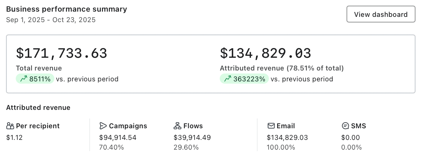Click the Attributed revenue section label
The height and width of the screenshot is (159, 423).
[x=38, y=108]
